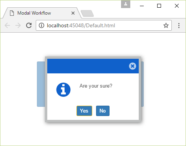The width and height of the screenshot is (186, 146).
Task: Open the Chrome user profile icon
Action: coord(126,4)
